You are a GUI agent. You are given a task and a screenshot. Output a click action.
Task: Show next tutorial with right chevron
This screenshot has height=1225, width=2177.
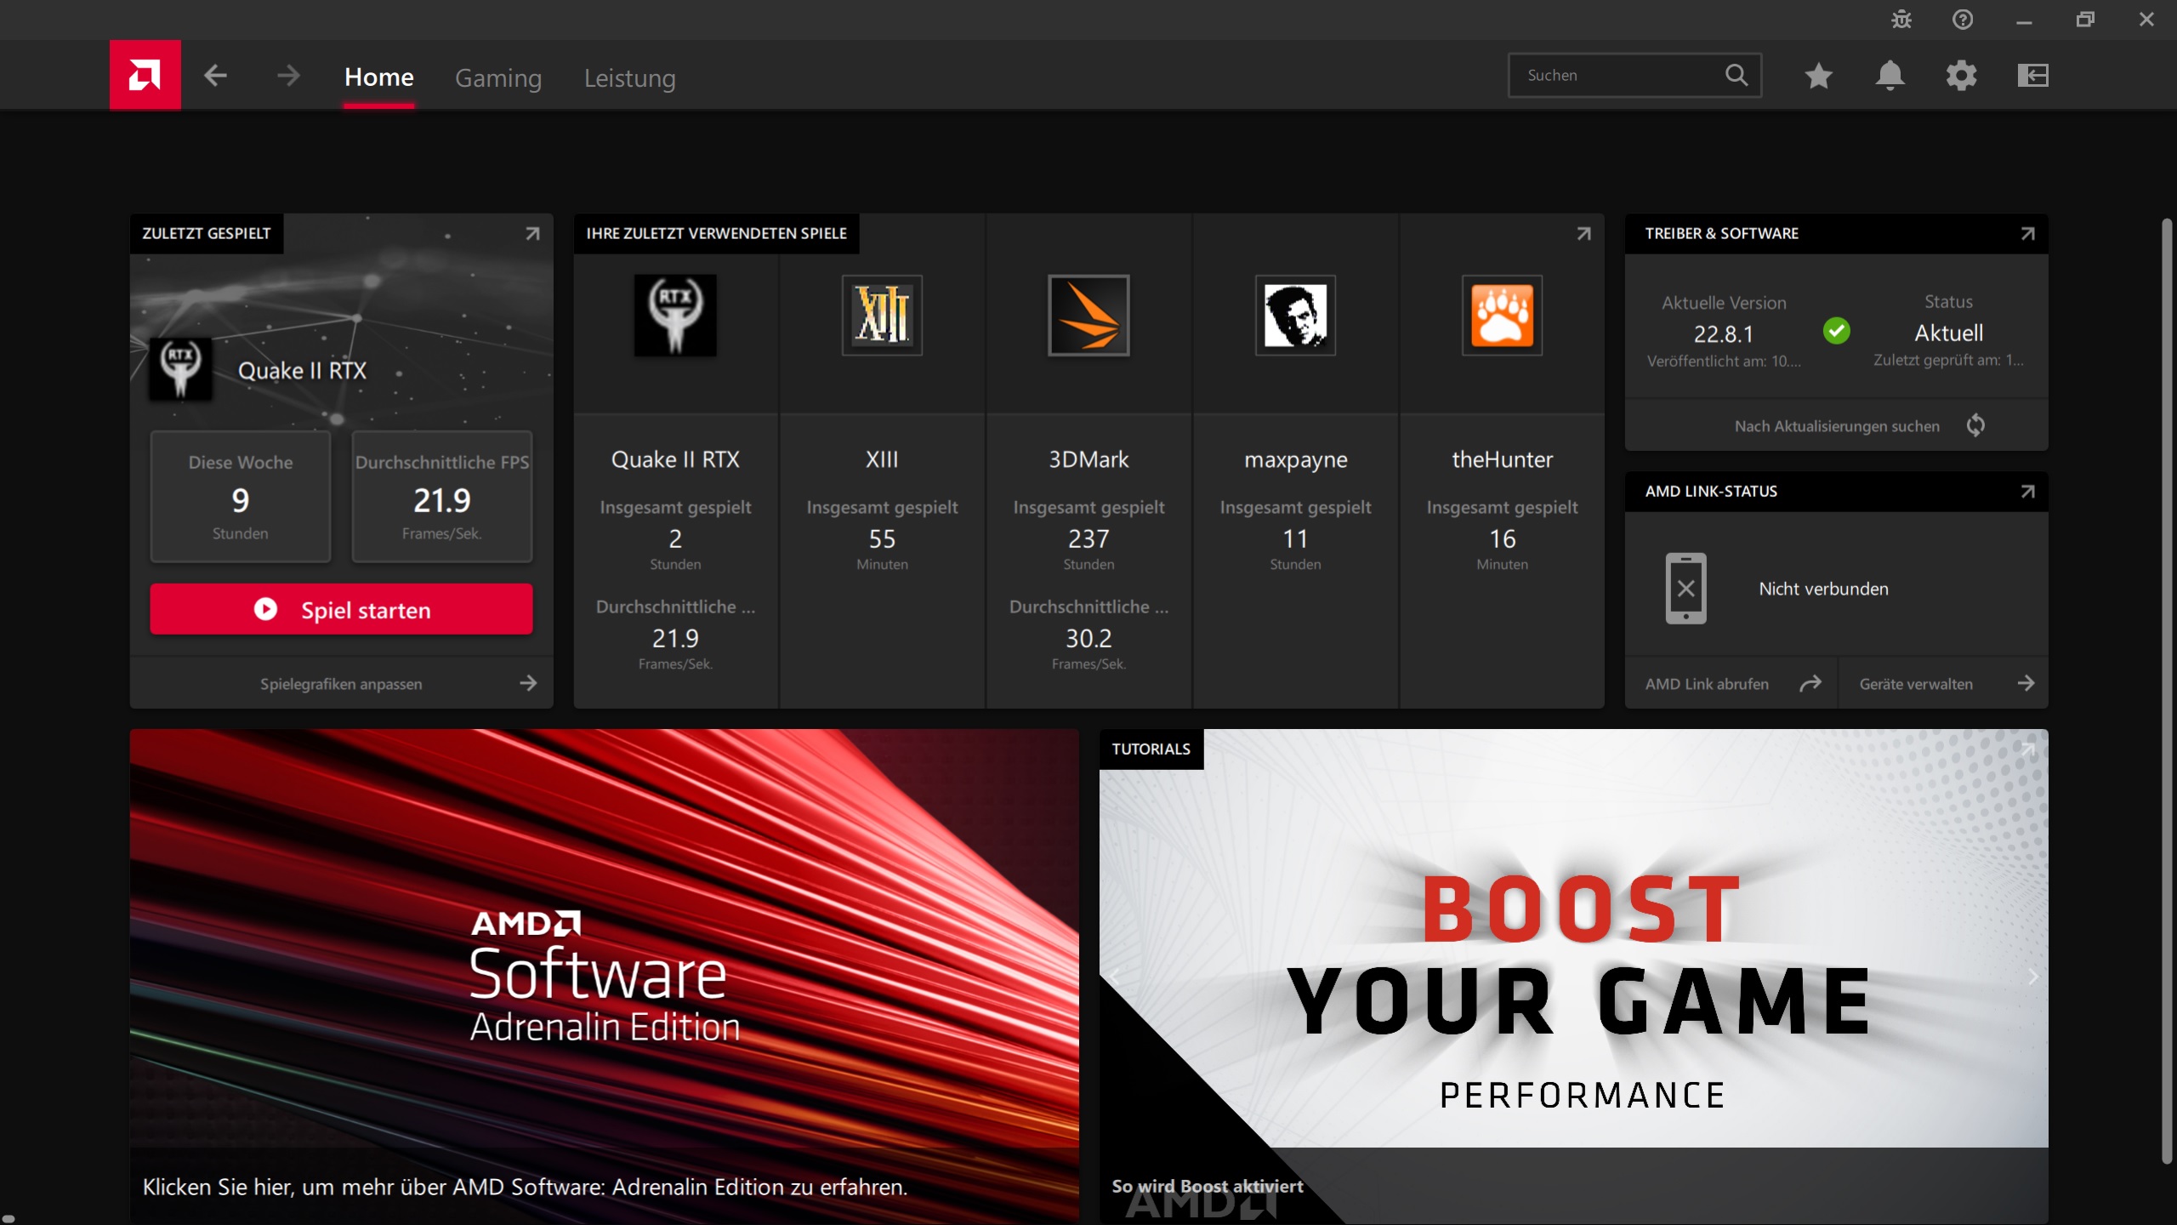[x=2032, y=977]
